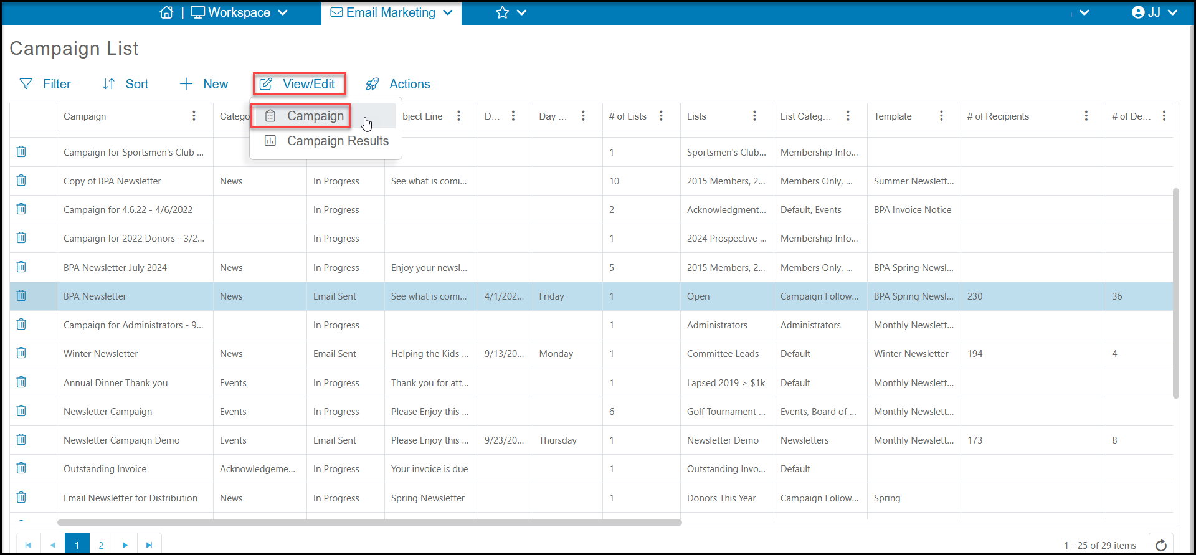Open the JJ user account menu

click(1154, 12)
